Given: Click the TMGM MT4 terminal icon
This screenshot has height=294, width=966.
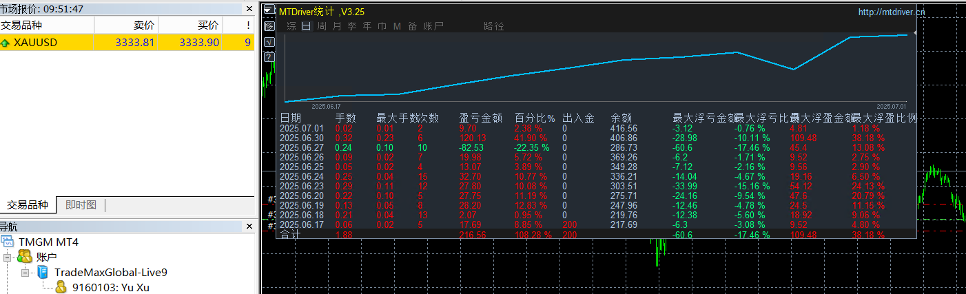Looking at the screenshot, I should 8,242.
